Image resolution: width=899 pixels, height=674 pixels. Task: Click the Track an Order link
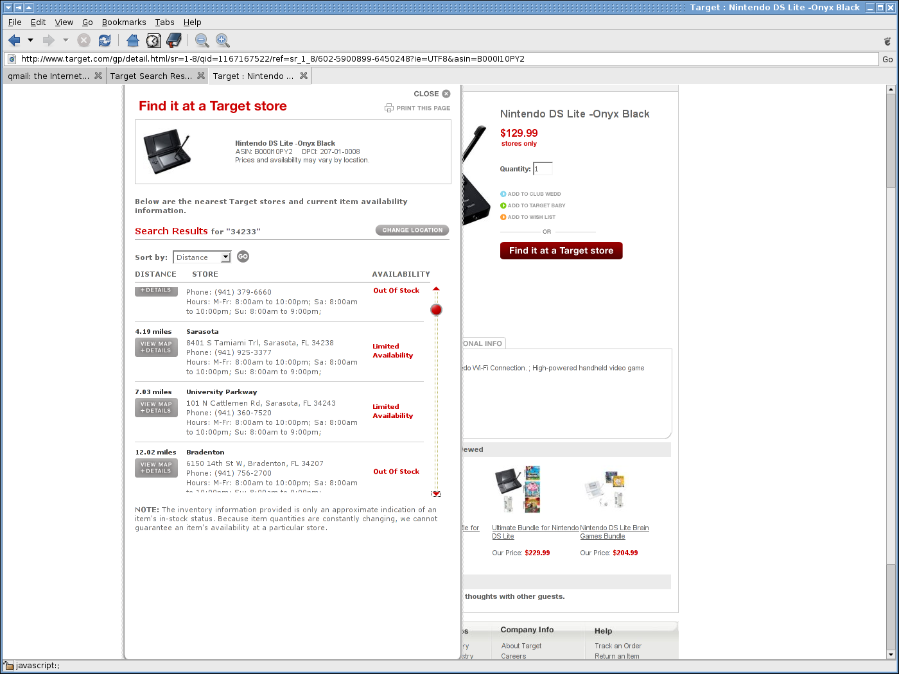pyautogui.click(x=618, y=646)
